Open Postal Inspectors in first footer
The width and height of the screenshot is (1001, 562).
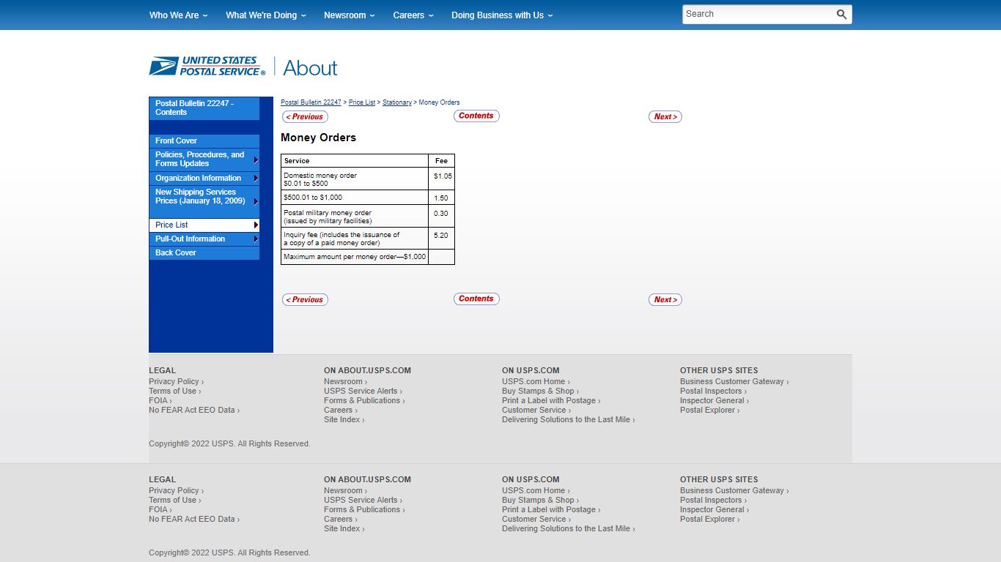[x=713, y=391]
